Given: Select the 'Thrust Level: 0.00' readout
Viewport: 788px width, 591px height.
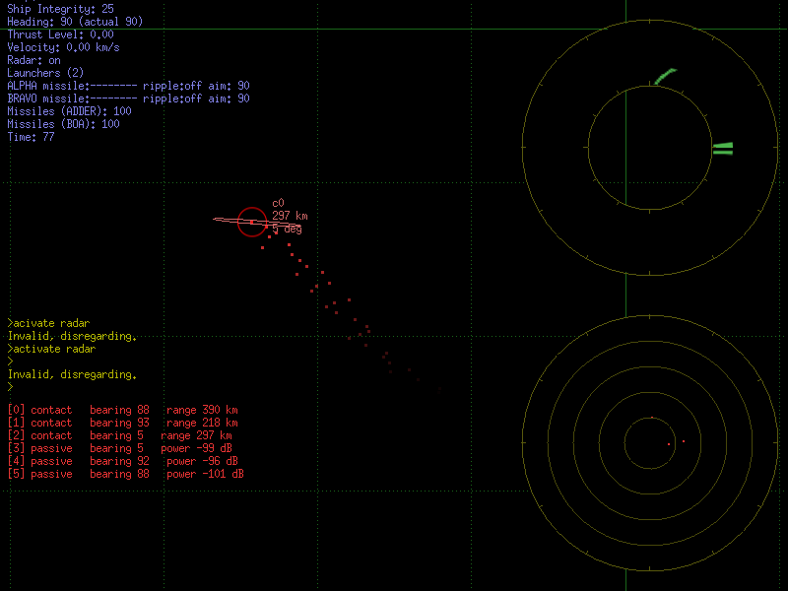Looking at the screenshot, I should pyautogui.click(x=61, y=34).
